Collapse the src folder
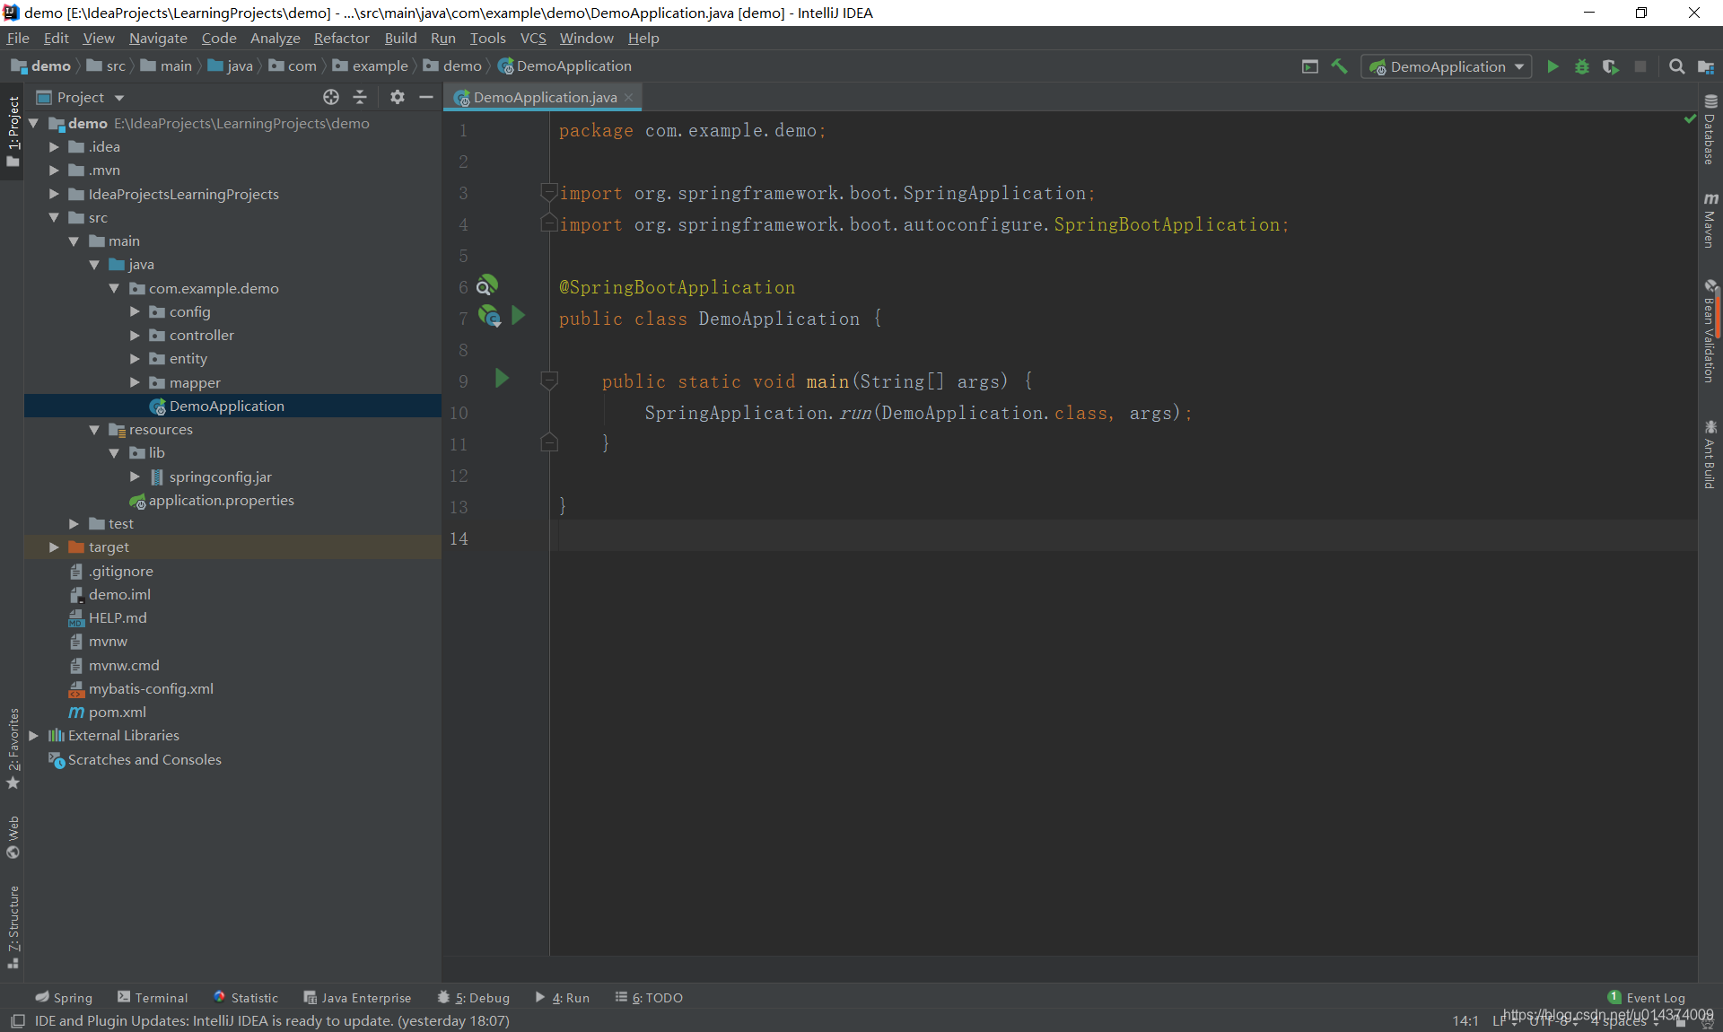The width and height of the screenshot is (1723, 1032). tap(54, 217)
